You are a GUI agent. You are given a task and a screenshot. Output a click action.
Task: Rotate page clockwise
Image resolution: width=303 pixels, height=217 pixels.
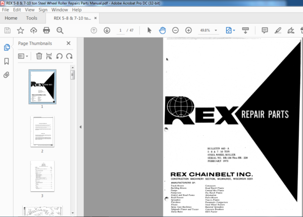pos(69,56)
